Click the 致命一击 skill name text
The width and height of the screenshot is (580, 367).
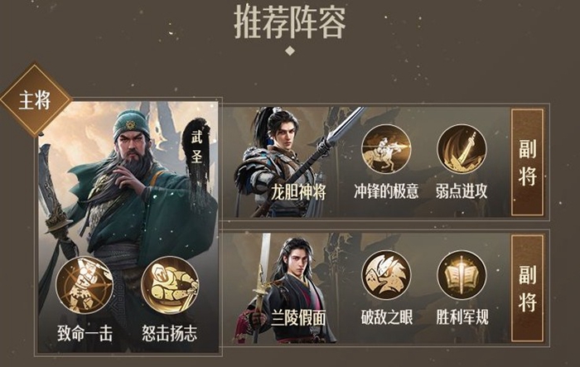point(85,333)
